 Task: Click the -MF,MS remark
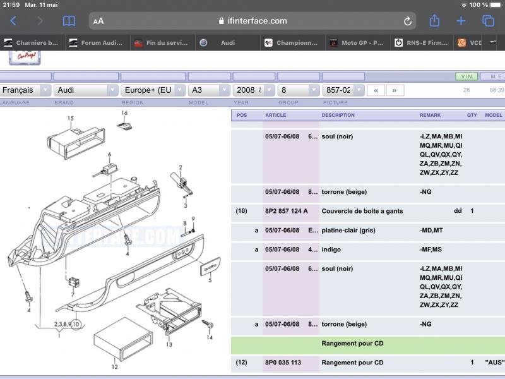(431, 250)
